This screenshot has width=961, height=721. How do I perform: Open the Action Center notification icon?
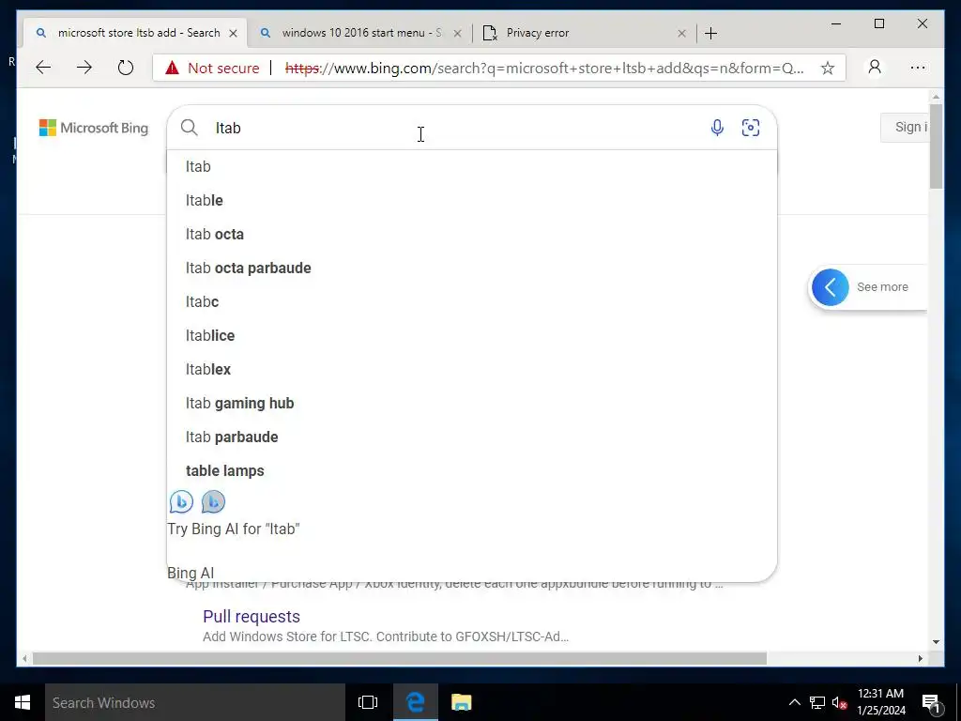(931, 702)
